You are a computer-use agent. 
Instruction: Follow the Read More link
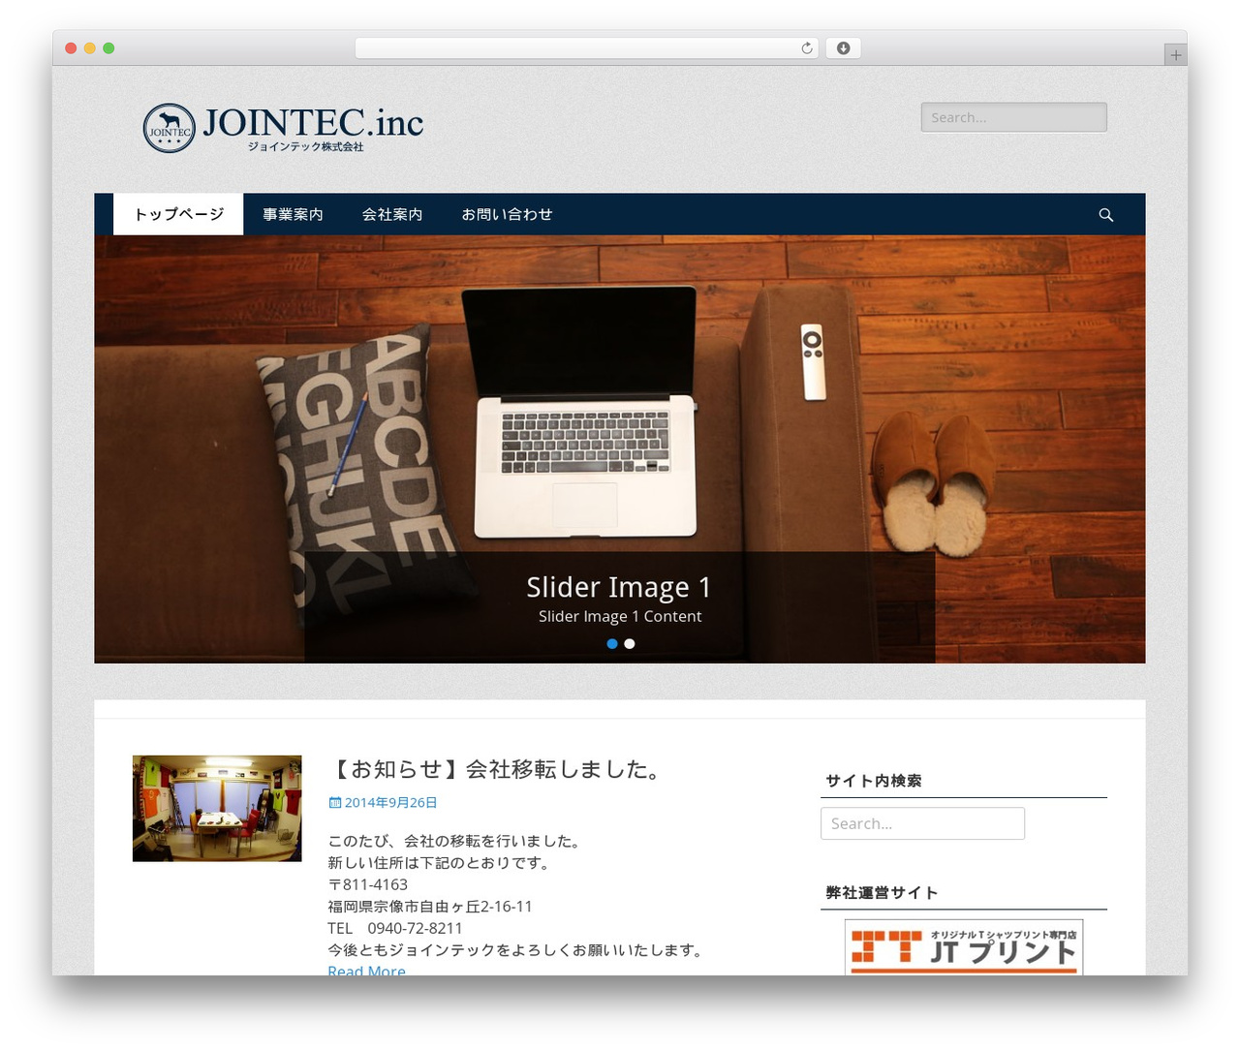point(366,970)
